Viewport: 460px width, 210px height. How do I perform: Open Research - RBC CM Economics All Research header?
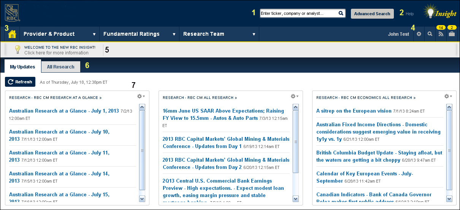[x=366, y=98]
